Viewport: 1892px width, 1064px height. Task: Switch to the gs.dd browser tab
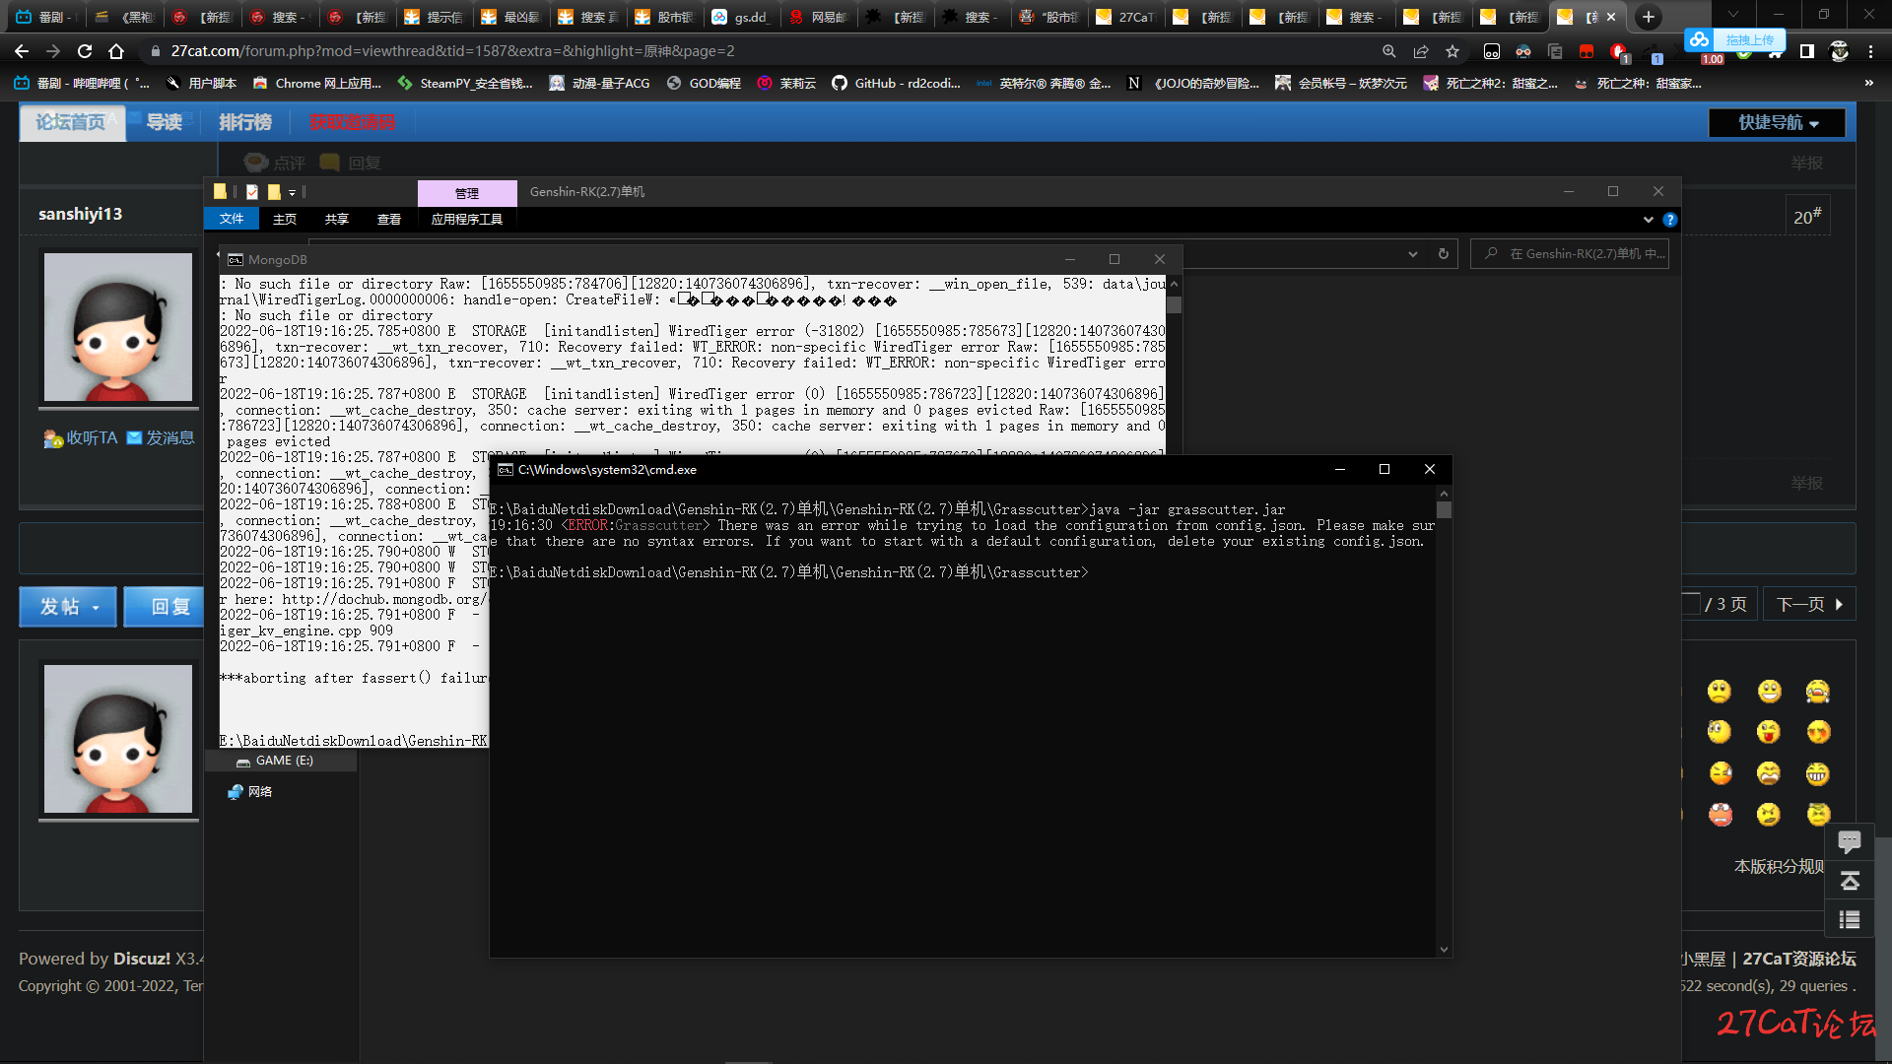(741, 17)
